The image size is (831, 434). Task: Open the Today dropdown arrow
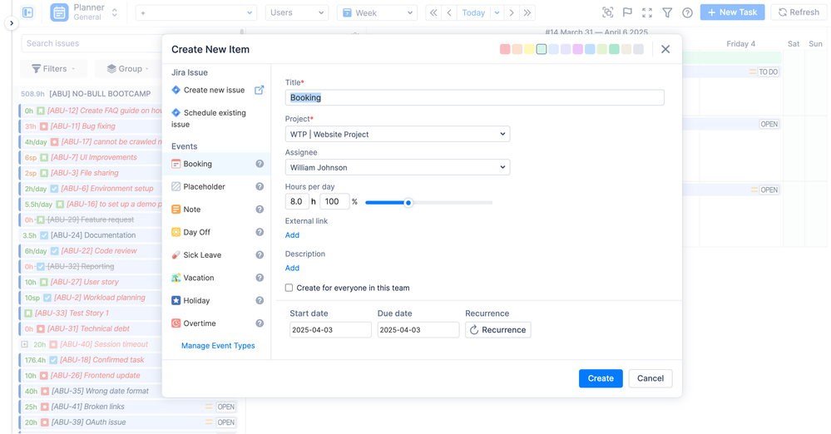(x=497, y=12)
